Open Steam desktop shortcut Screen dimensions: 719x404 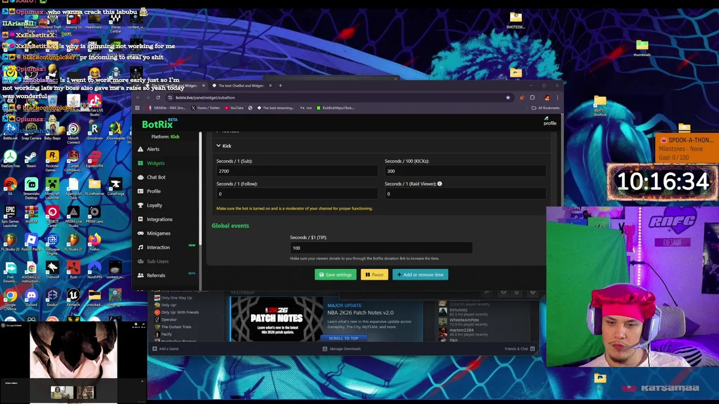pyautogui.click(x=31, y=158)
